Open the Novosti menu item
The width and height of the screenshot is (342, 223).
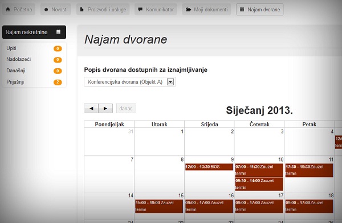coord(56,10)
